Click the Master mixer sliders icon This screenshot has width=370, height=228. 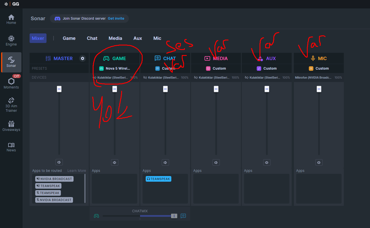(x=48, y=58)
